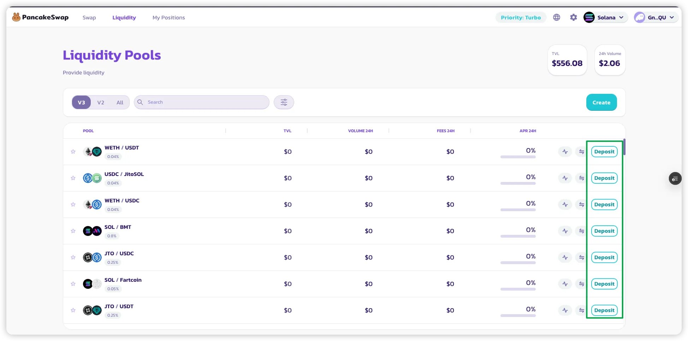This screenshot has width=688, height=341.
Task: Open Priority: Turbo fee selector
Action: point(521,17)
